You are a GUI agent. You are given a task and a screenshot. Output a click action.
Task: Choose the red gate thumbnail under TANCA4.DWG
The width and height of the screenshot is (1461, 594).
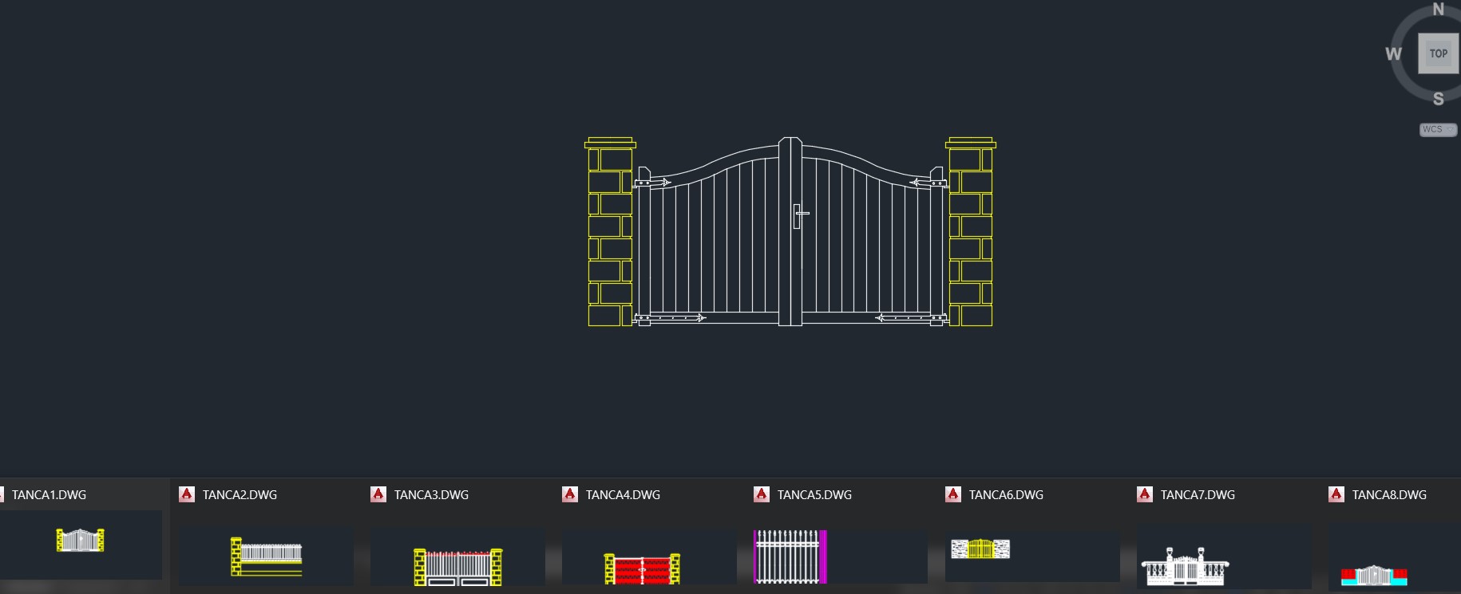642,569
